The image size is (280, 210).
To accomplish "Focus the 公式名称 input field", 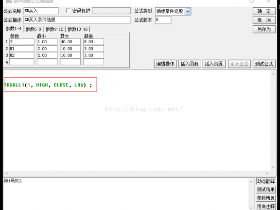I will click(x=41, y=11).
